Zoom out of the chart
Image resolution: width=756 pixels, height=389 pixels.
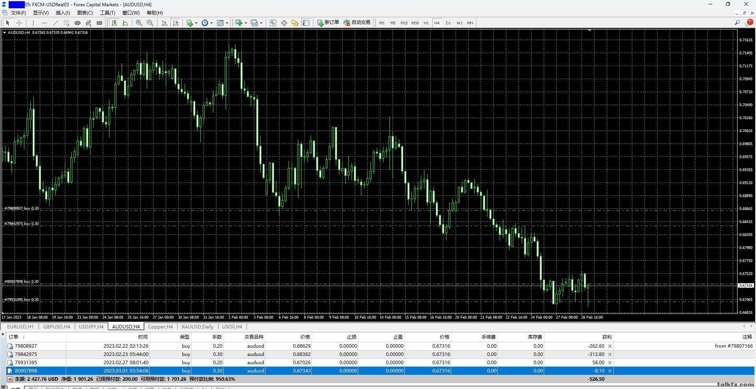[150, 23]
